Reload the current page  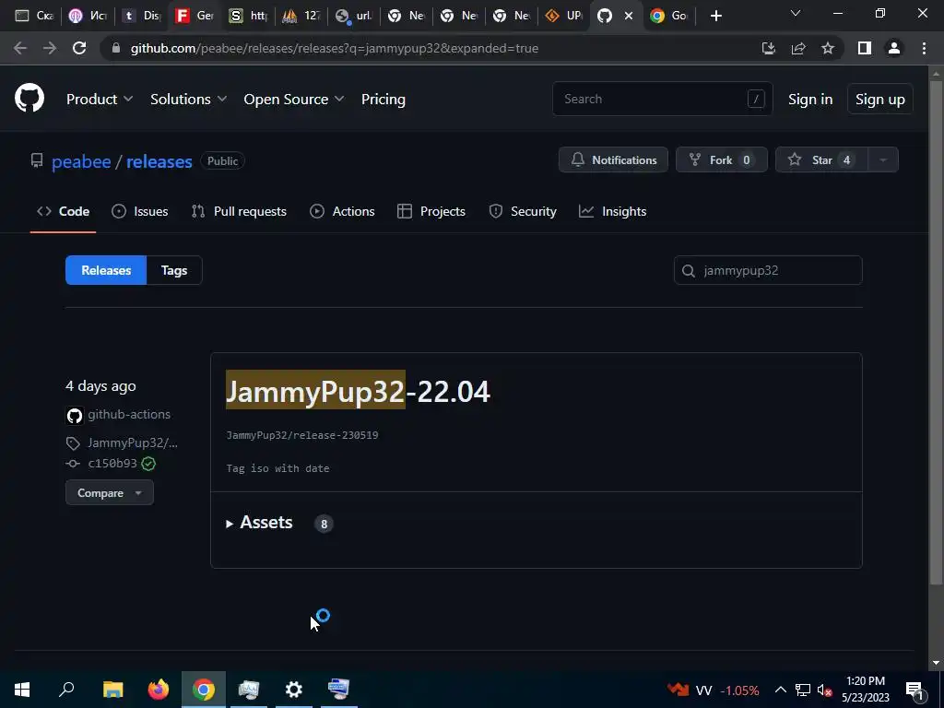point(79,48)
